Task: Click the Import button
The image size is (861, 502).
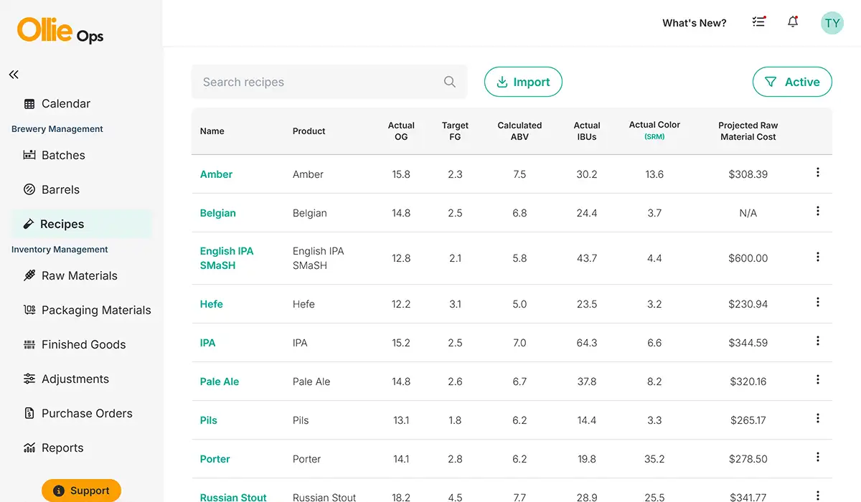Action: coord(523,82)
